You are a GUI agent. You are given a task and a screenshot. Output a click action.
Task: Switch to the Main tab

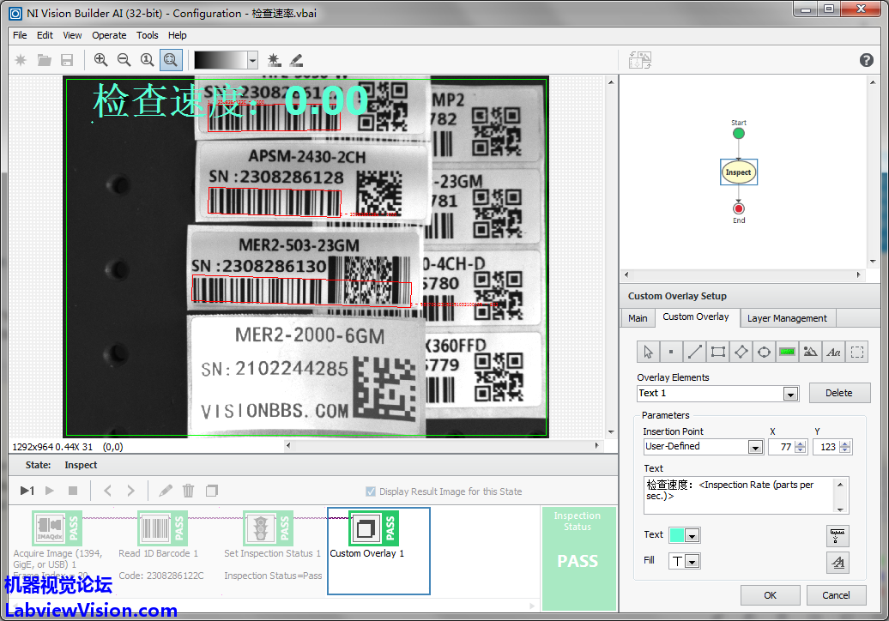click(x=638, y=318)
